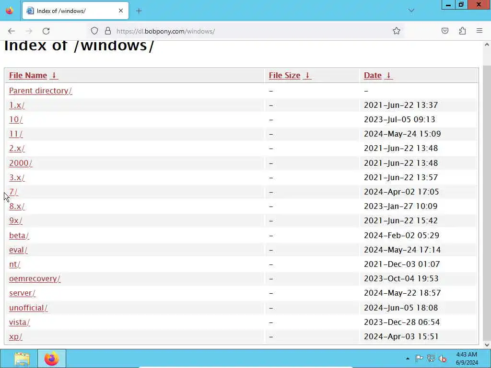Open the xp/ folder link
The image size is (491, 368).
[16, 336]
